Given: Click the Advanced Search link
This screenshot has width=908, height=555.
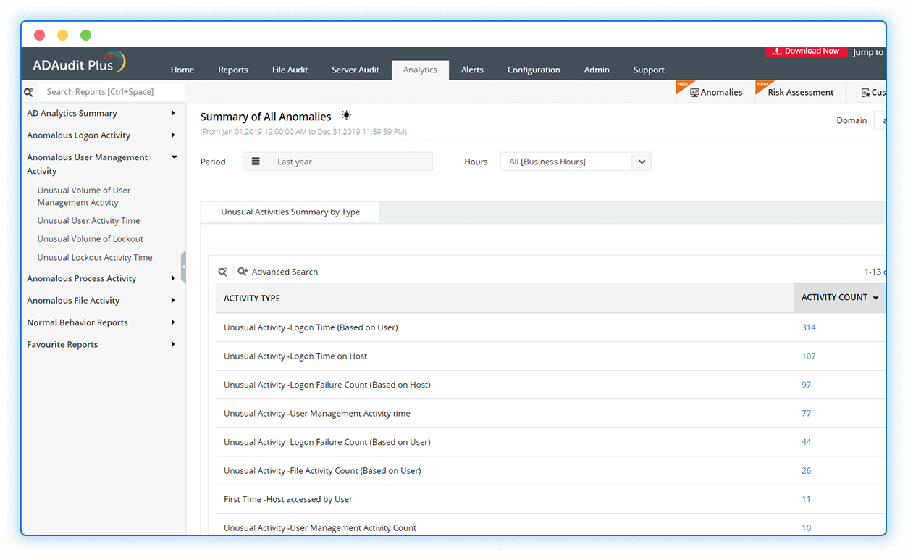Looking at the screenshot, I should 285,272.
